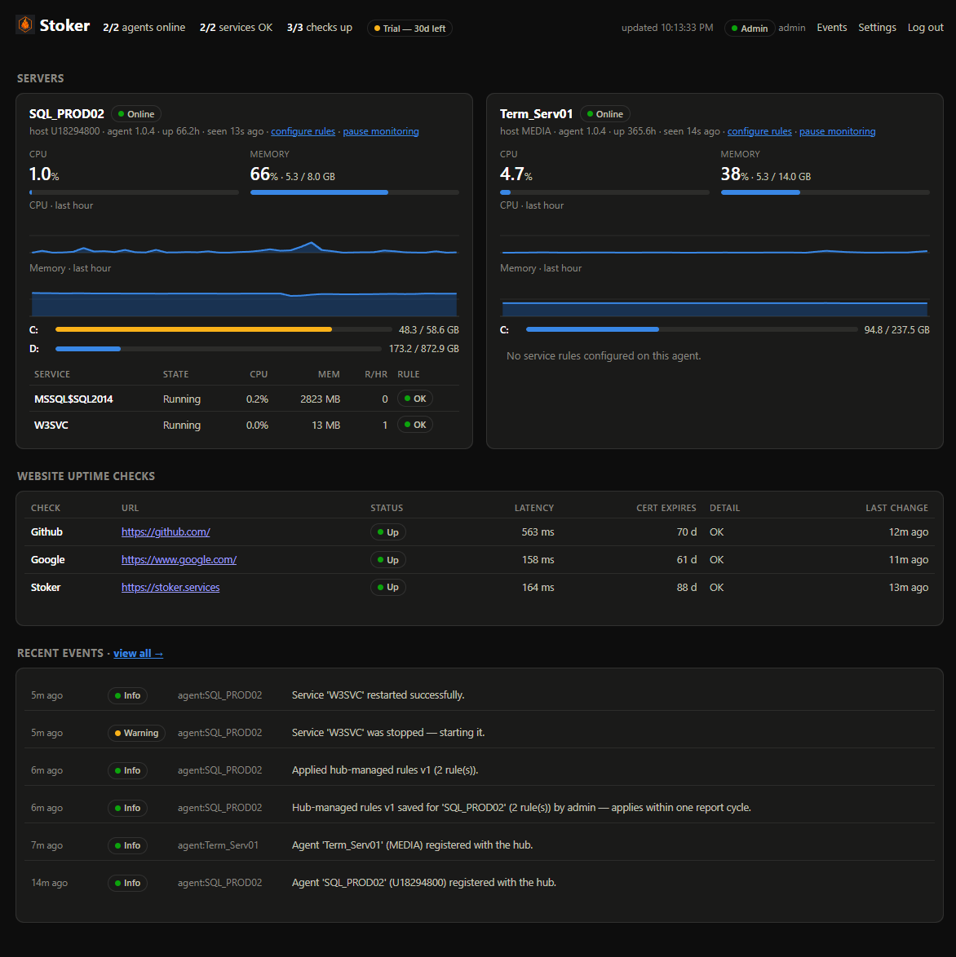The width and height of the screenshot is (956, 957).
Task: Click Info badge for Term_Serv01 registered event
Action: coord(127,845)
